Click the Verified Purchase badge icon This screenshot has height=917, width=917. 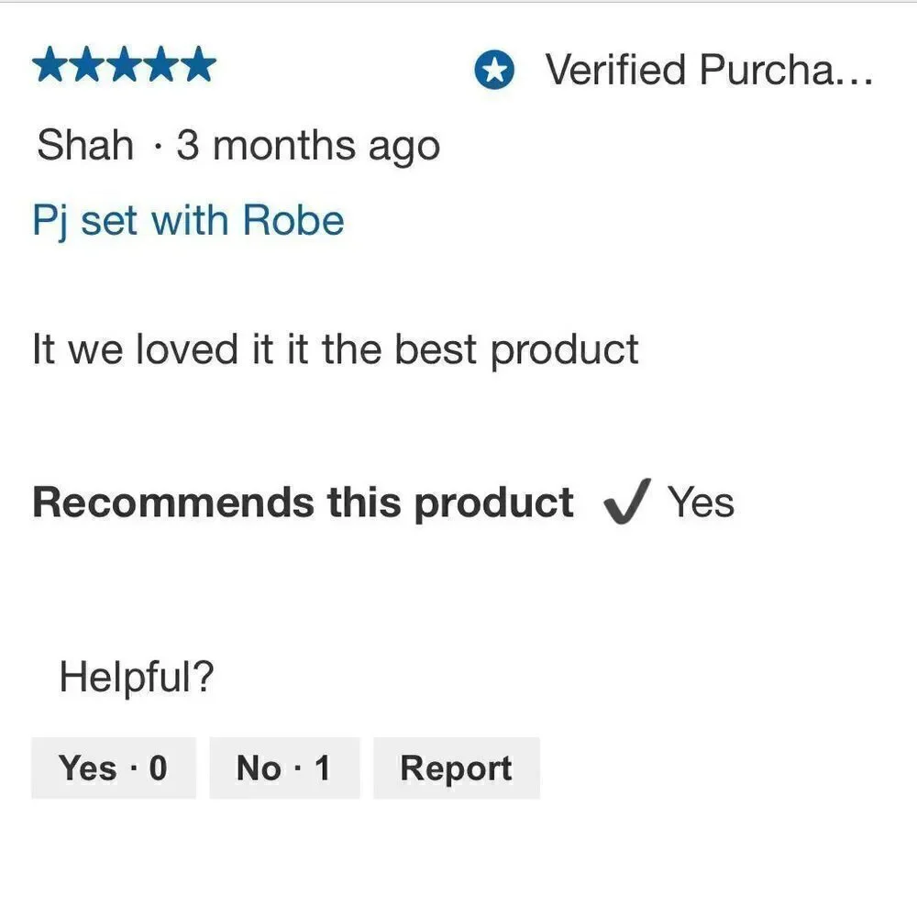tap(494, 71)
